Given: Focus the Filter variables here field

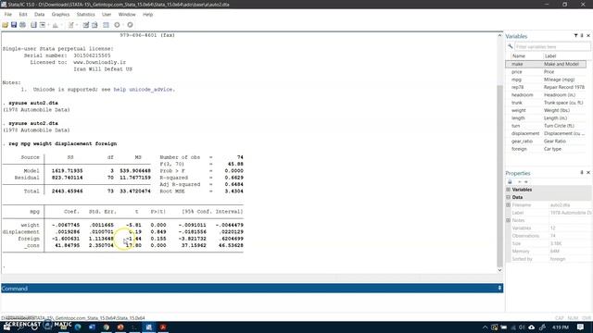Looking at the screenshot, I should [x=552, y=46].
